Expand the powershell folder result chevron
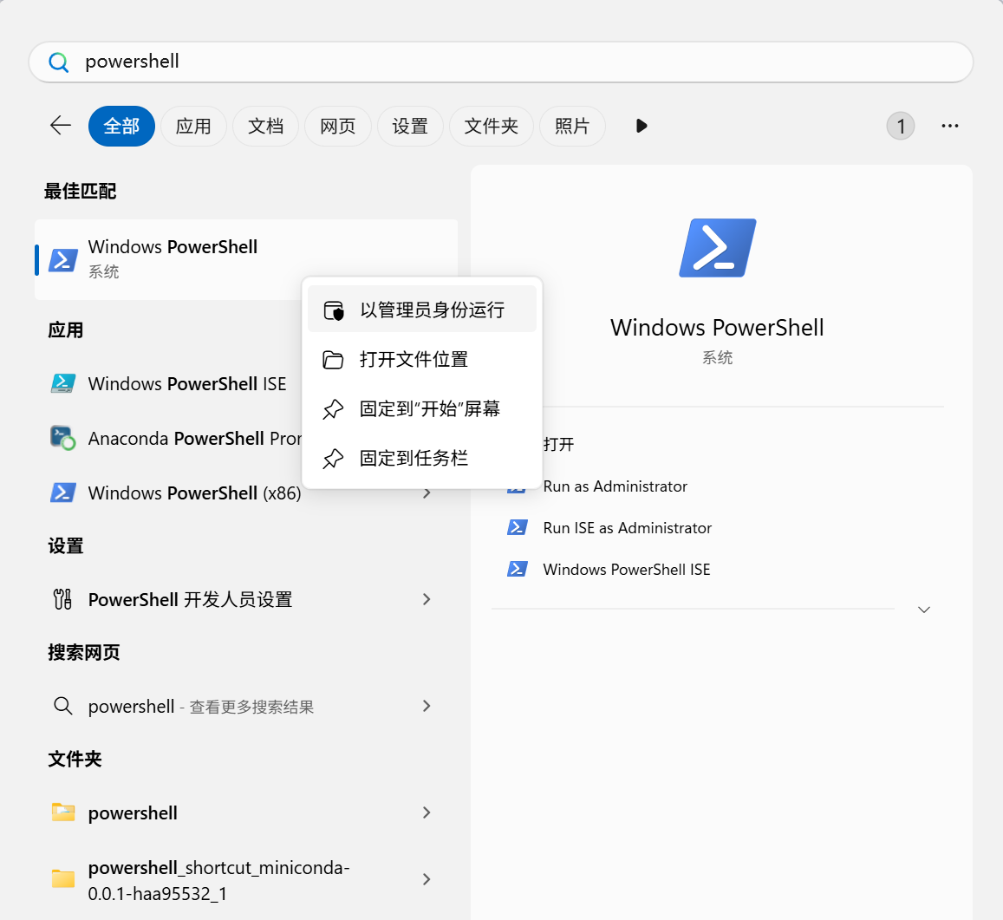 (x=427, y=812)
